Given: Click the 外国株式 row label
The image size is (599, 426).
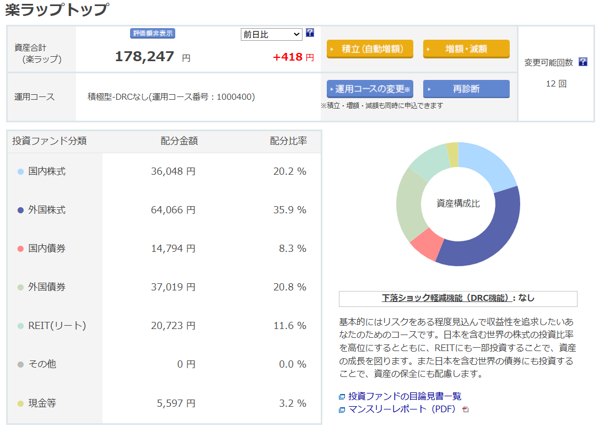Looking at the screenshot, I should (x=47, y=210).
